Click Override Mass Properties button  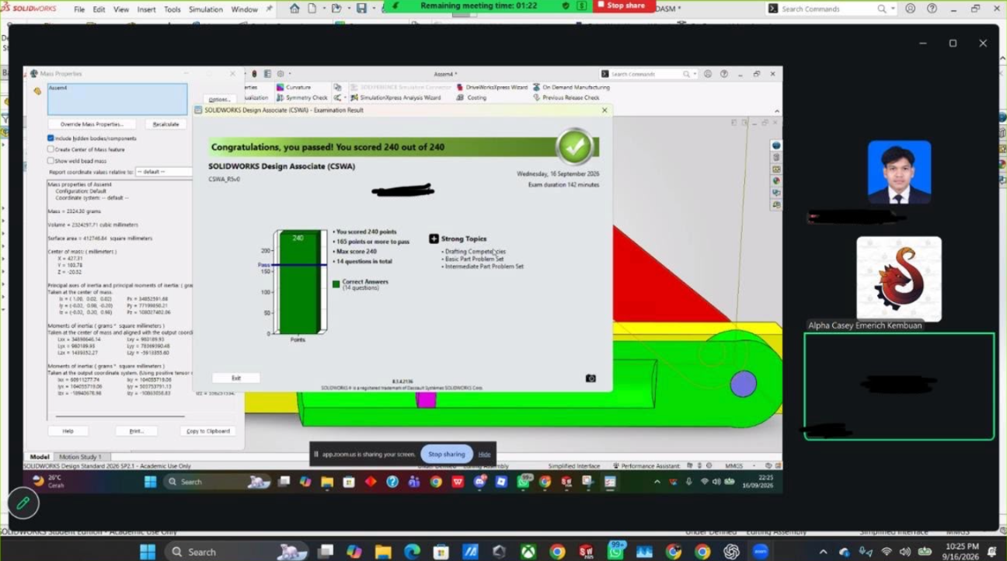[92, 124]
